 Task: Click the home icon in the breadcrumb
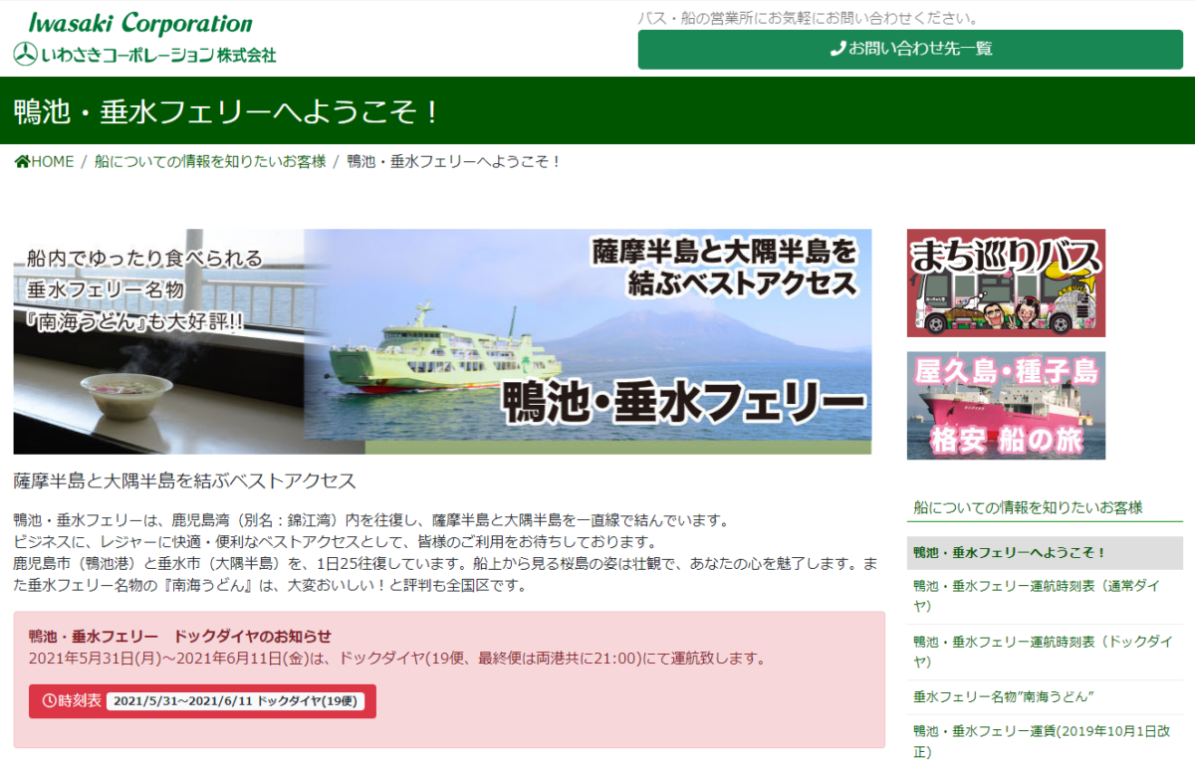click(x=22, y=161)
